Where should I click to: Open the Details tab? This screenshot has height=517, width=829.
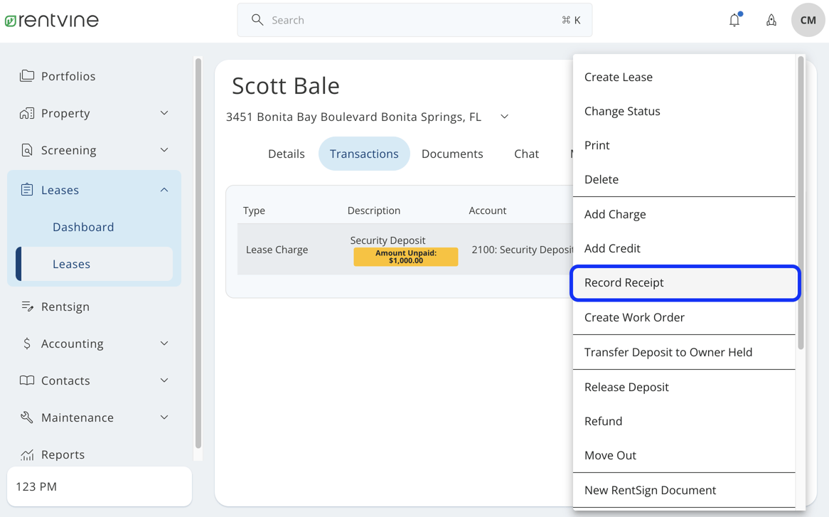286,154
